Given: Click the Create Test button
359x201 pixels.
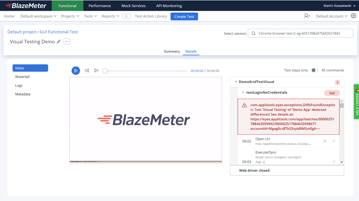Looking at the screenshot, I should [184, 16].
